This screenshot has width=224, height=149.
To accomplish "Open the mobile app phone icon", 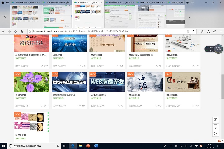I will [216, 127].
